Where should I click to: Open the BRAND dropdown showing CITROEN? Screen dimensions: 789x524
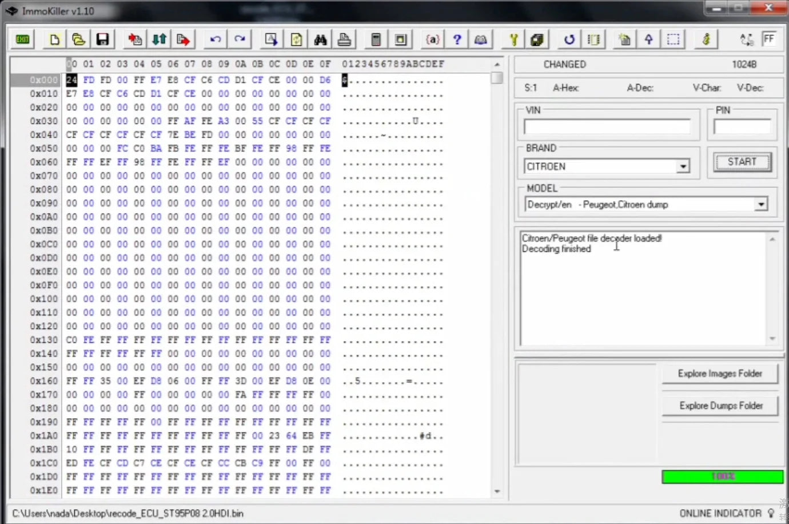click(683, 166)
